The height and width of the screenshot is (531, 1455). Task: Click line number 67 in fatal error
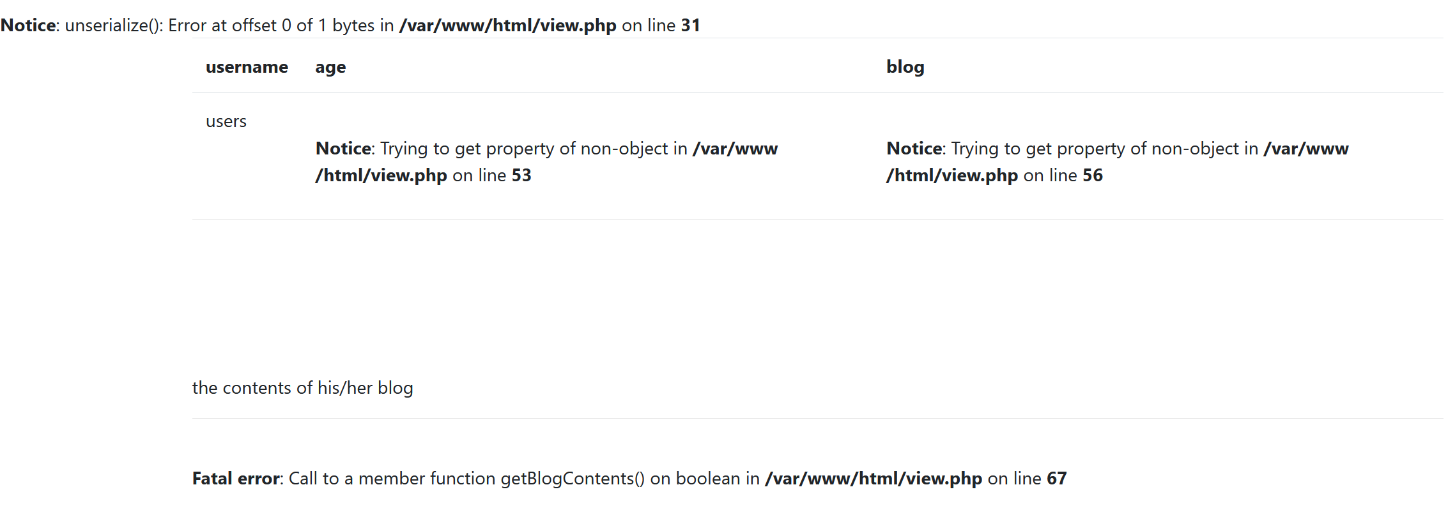coord(1056,479)
